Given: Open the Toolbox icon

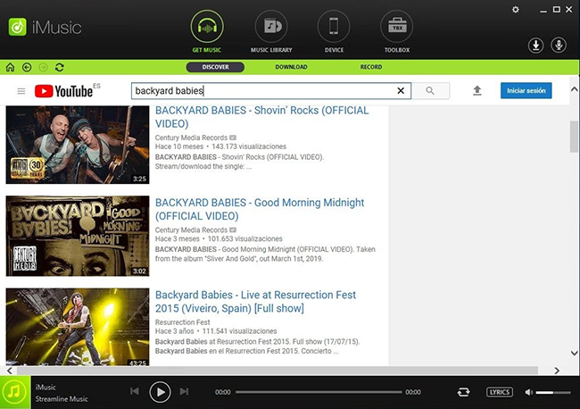Looking at the screenshot, I should pyautogui.click(x=396, y=27).
